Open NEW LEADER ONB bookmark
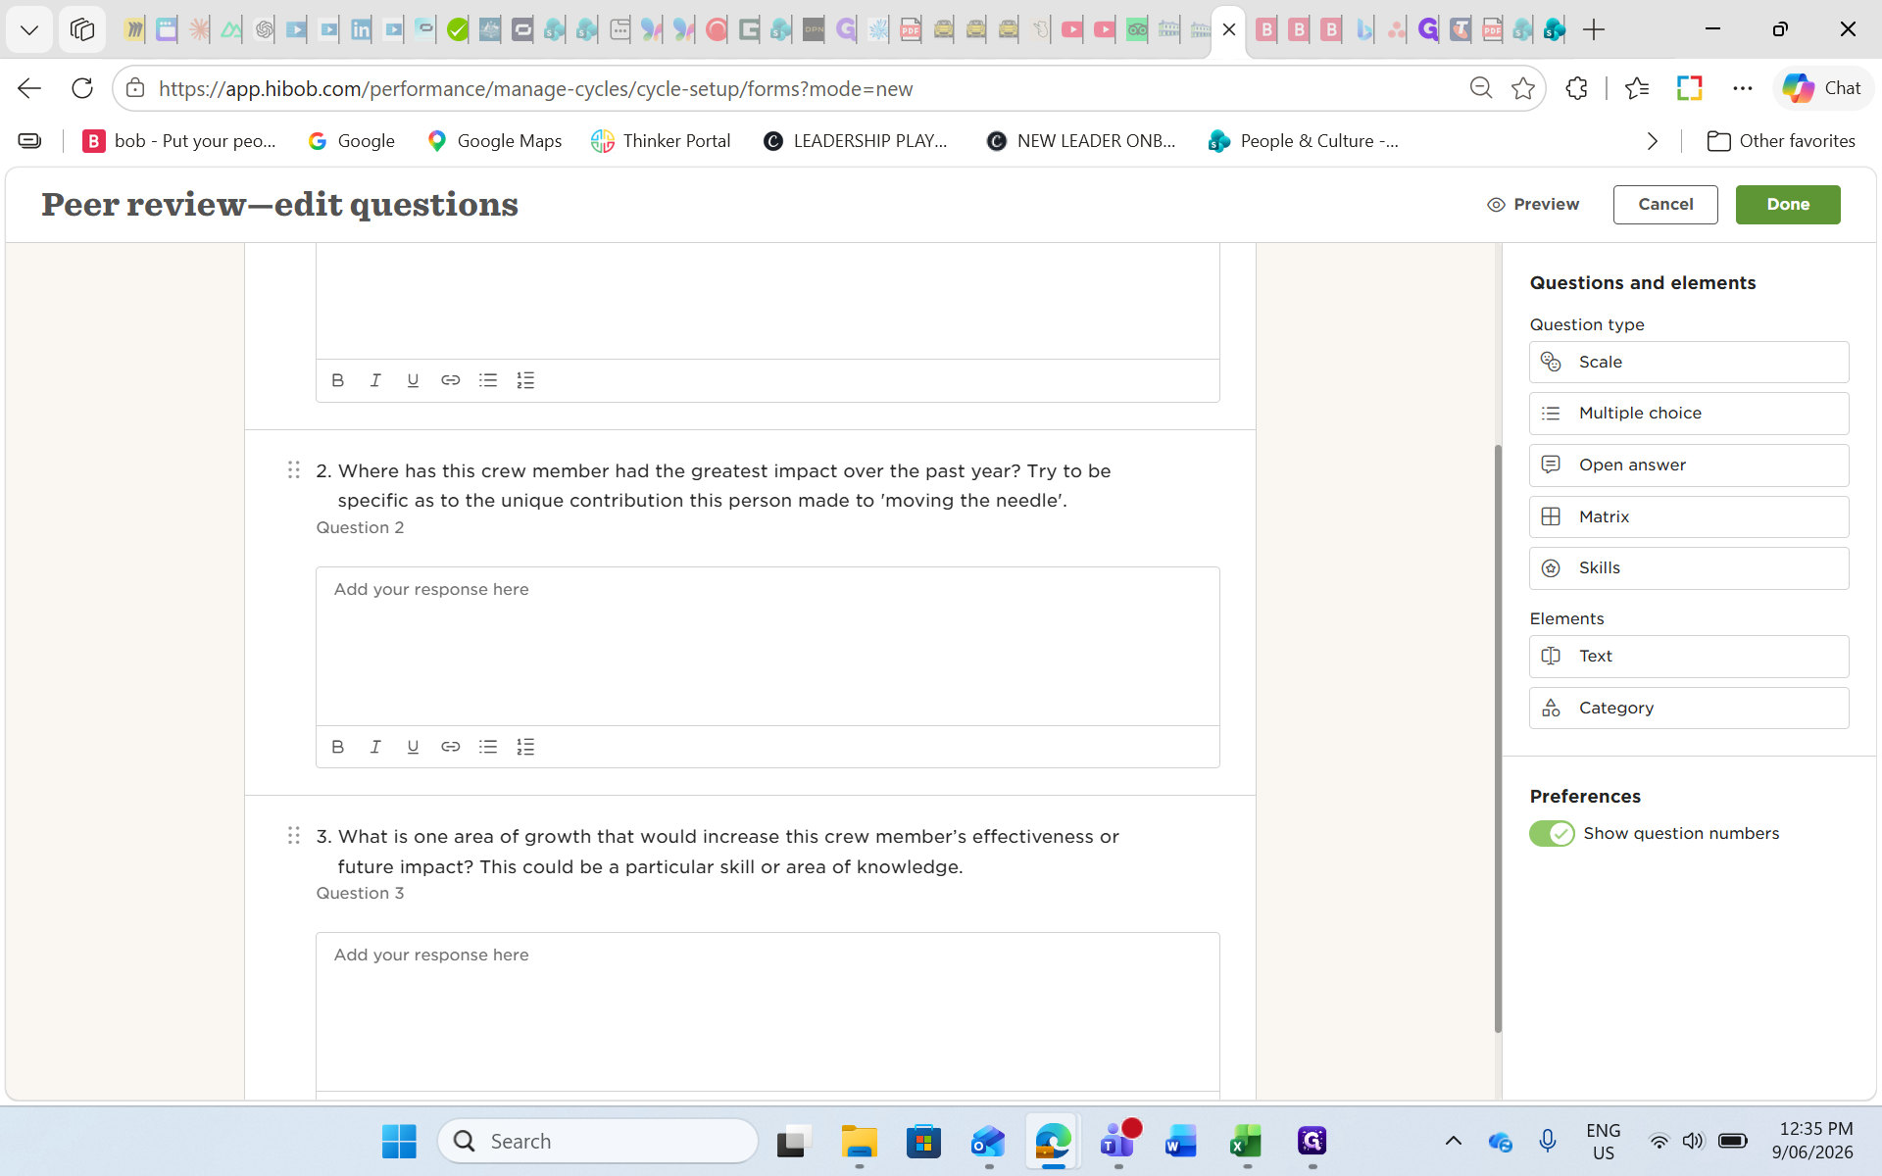The width and height of the screenshot is (1882, 1176). (x=1080, y=141)
